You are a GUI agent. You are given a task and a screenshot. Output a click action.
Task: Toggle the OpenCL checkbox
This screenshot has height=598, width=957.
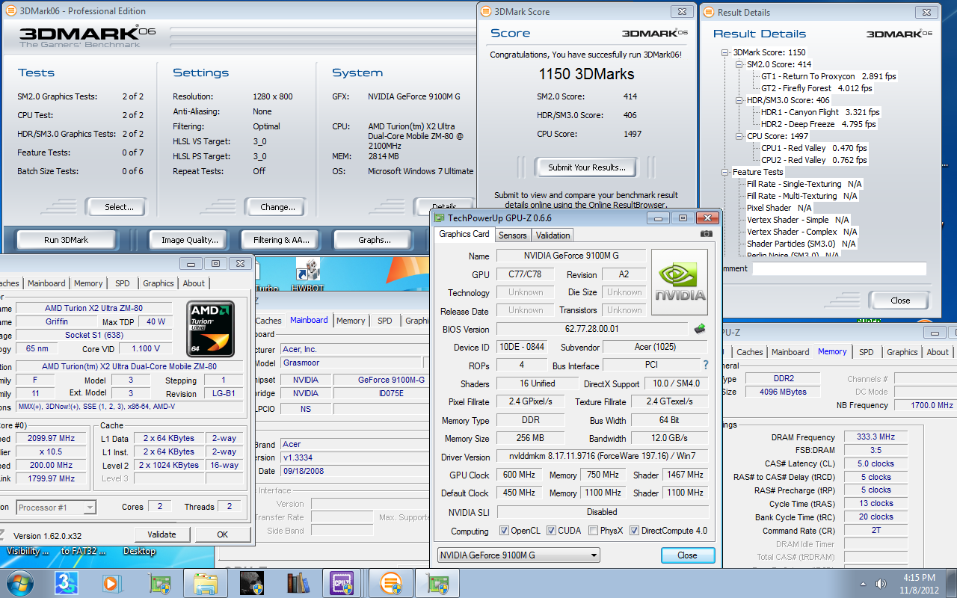click(504, 531)
